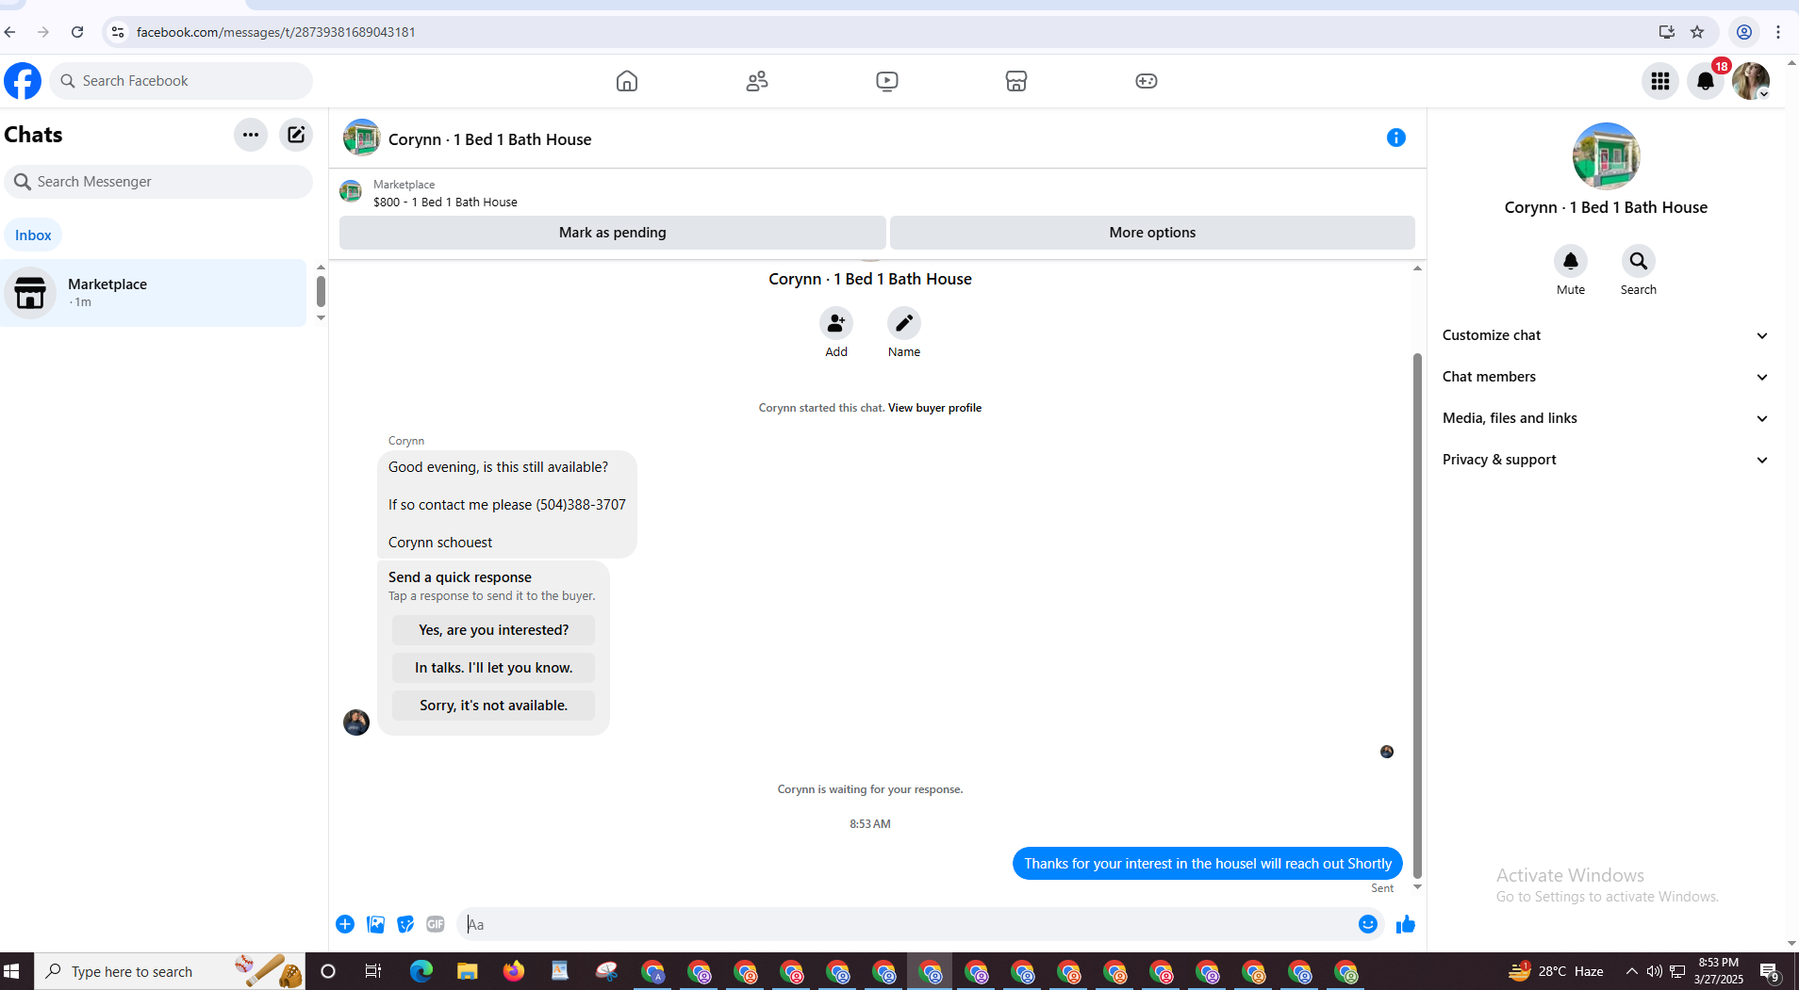This screenshot has width=1799, height=990.
Task: Start a new message with compose icon
Action: tap(296, 135)
